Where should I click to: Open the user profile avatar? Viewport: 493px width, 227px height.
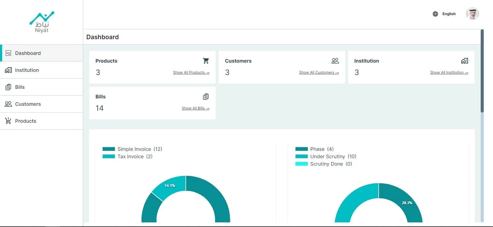tap(472, 14)
